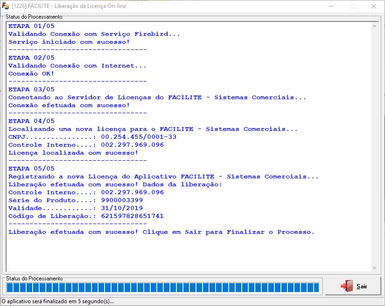The image size is (385, 306).
Task: Click status bar text "O aplicativo será finalizado"
Action: 58,301
